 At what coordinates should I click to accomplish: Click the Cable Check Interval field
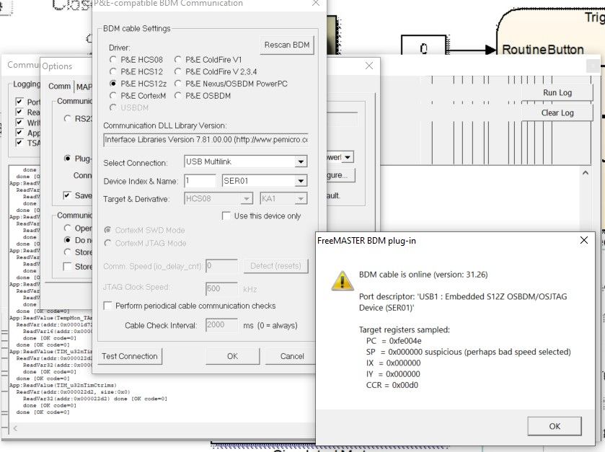pos(221,325)
